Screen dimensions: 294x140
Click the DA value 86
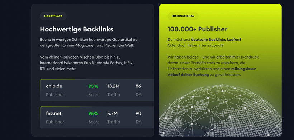click(138, 86)
